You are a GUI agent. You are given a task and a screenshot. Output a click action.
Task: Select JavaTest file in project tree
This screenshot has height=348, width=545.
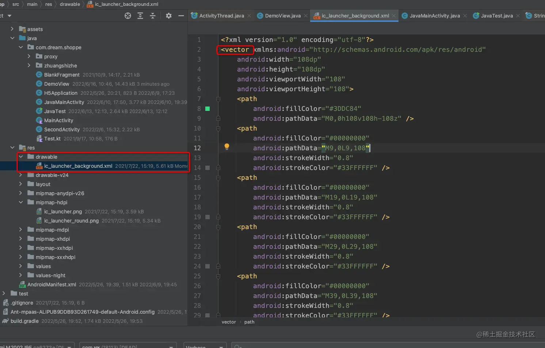pyautogui.click(x=55, y=111)
